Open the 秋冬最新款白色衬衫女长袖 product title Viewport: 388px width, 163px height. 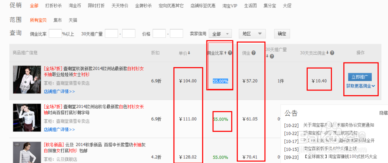point(94,109)
